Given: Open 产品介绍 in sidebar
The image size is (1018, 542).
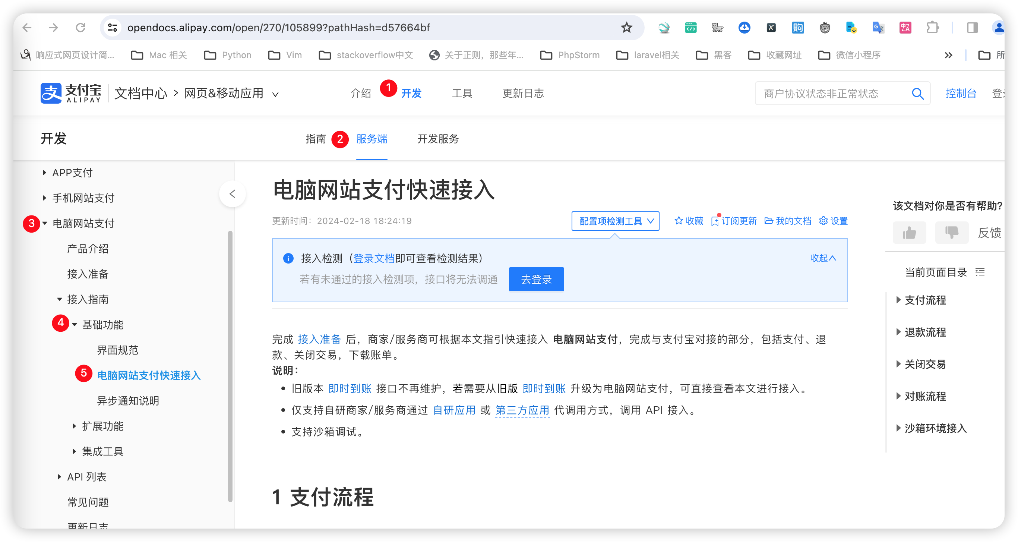Looking at the screenshot, I should point(88,249).
